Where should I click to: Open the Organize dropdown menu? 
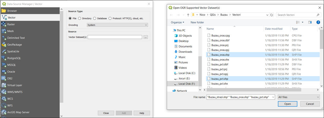178,22
